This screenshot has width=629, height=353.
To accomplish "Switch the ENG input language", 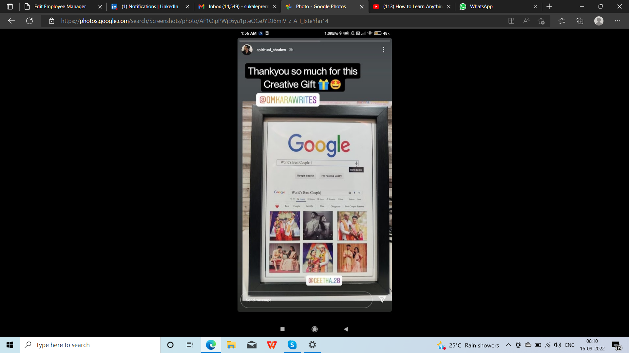I will (570, 345).
